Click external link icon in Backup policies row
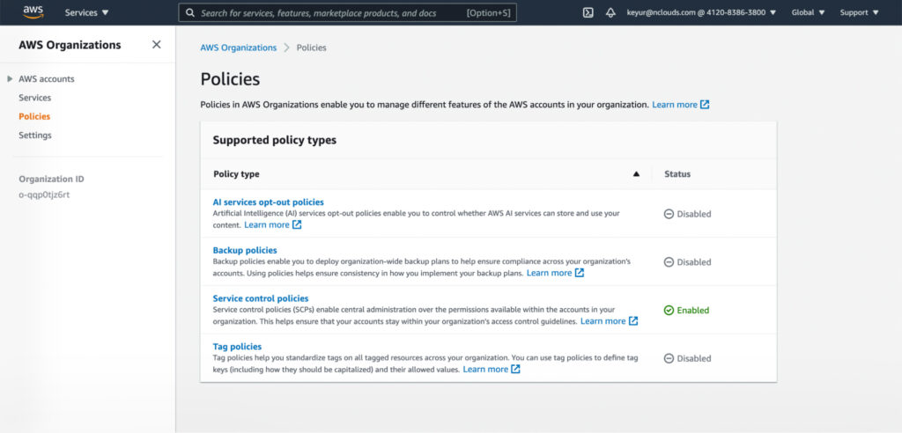902x433 pixels. (580, 273)
